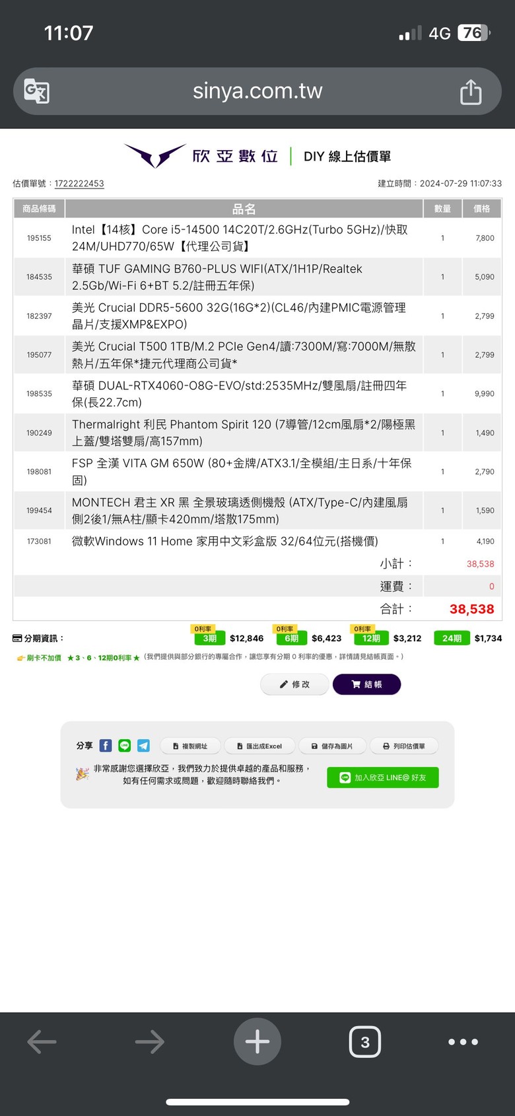Screen dimensions: 515x1116
Task: Select the 3期 installment badge
Action: (x=209, y=638)
